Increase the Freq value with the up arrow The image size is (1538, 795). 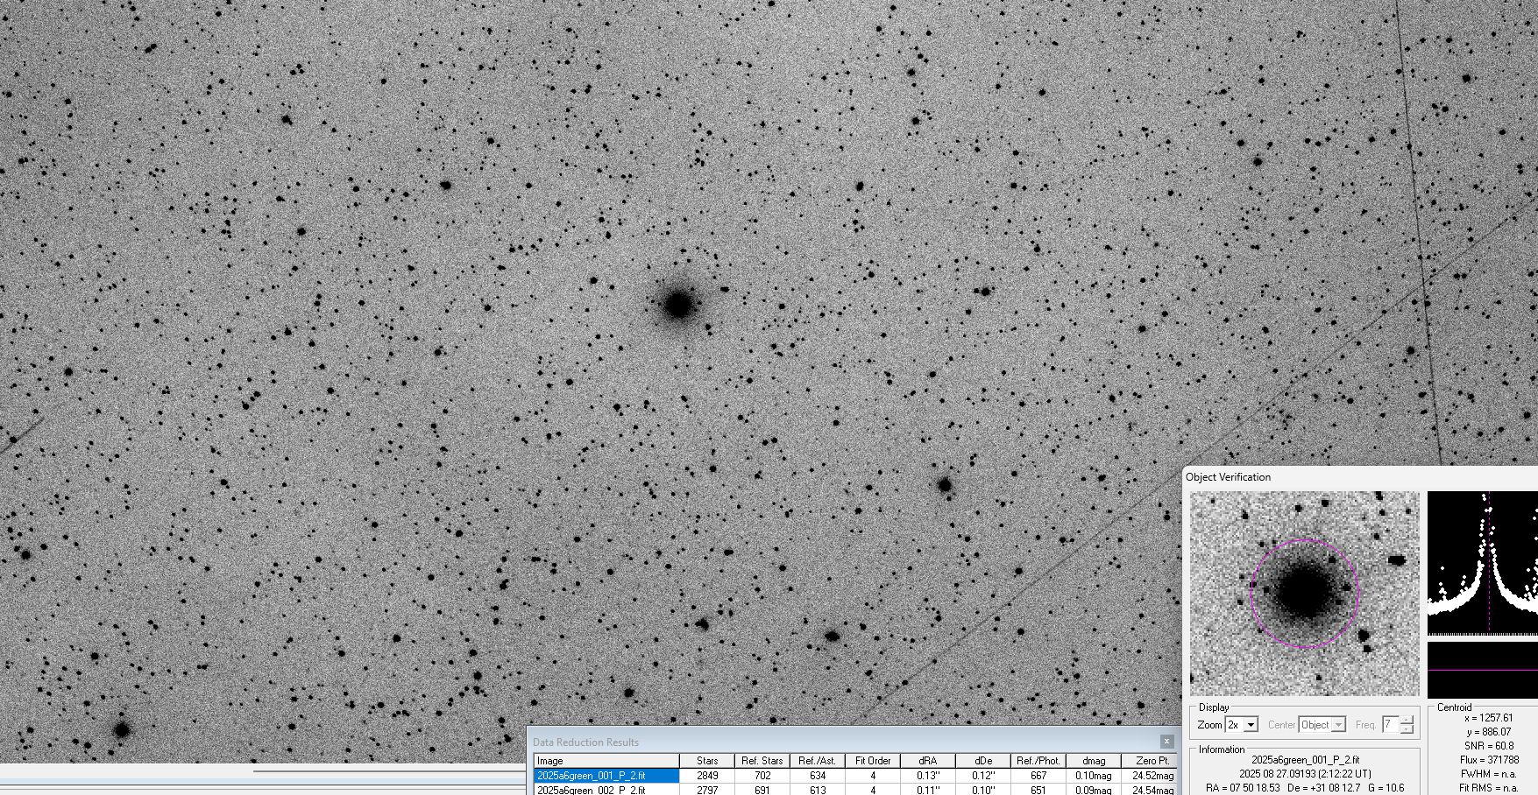pos(1405,720)
